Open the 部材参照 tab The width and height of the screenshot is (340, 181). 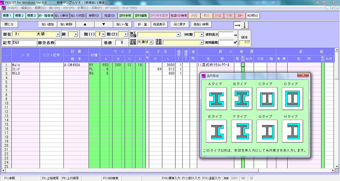(125, 16)
